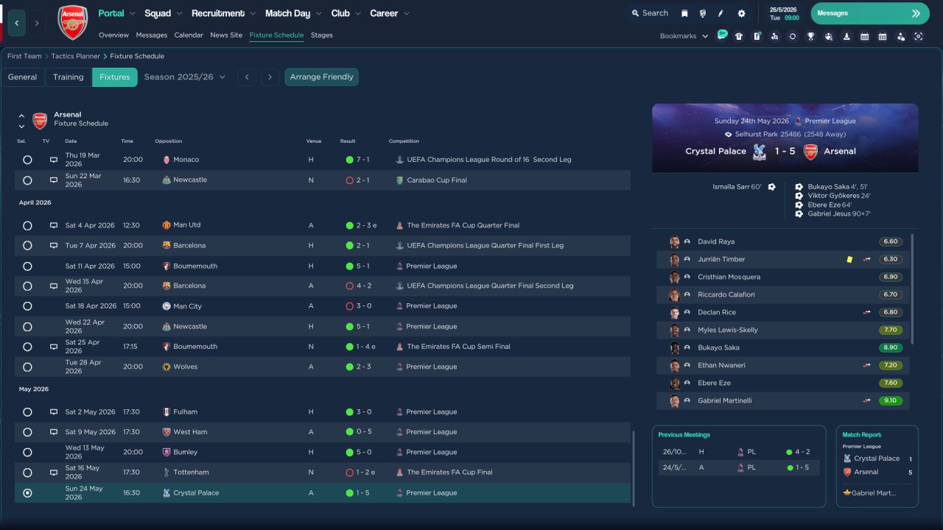Click Gabriel Martinelli's player face icon

click(x=674, y=401)
